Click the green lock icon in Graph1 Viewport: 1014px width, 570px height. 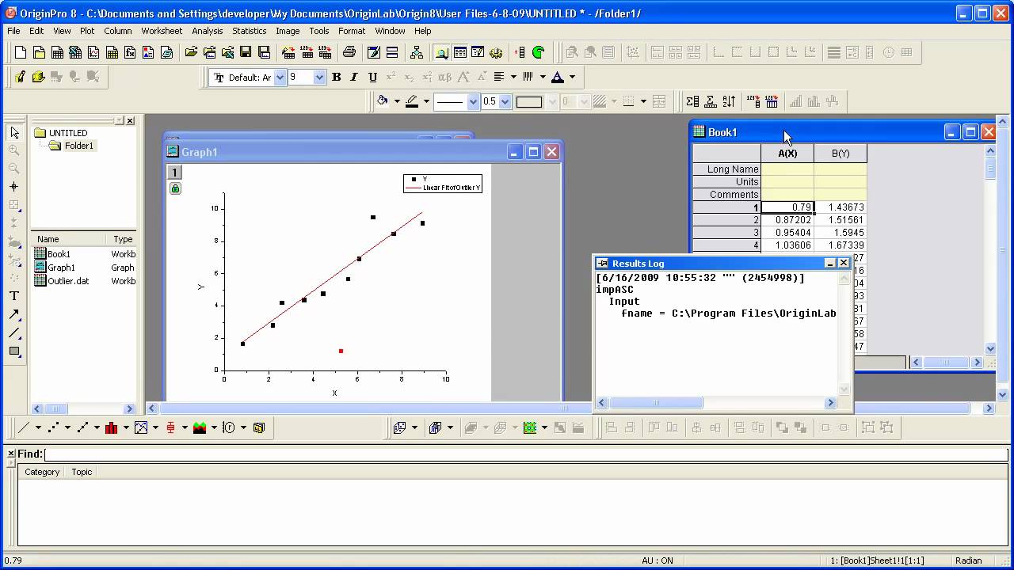[175, 188]
